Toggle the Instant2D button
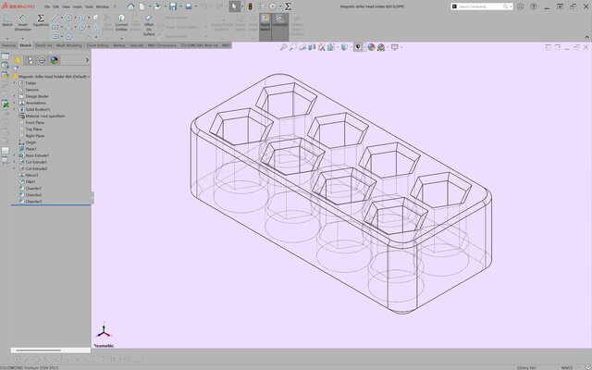This screenshot has width=592, height=370. click(280, 23)
